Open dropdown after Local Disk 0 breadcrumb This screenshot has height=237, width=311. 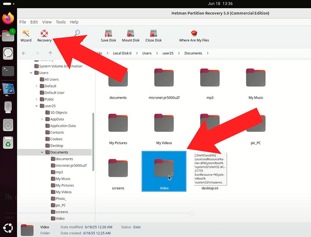(x=137, y=53)
